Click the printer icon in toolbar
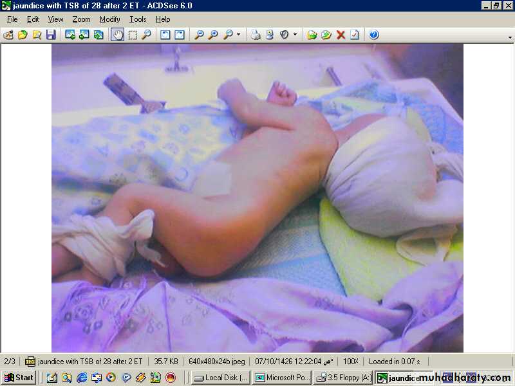 (x=256, y=35)
